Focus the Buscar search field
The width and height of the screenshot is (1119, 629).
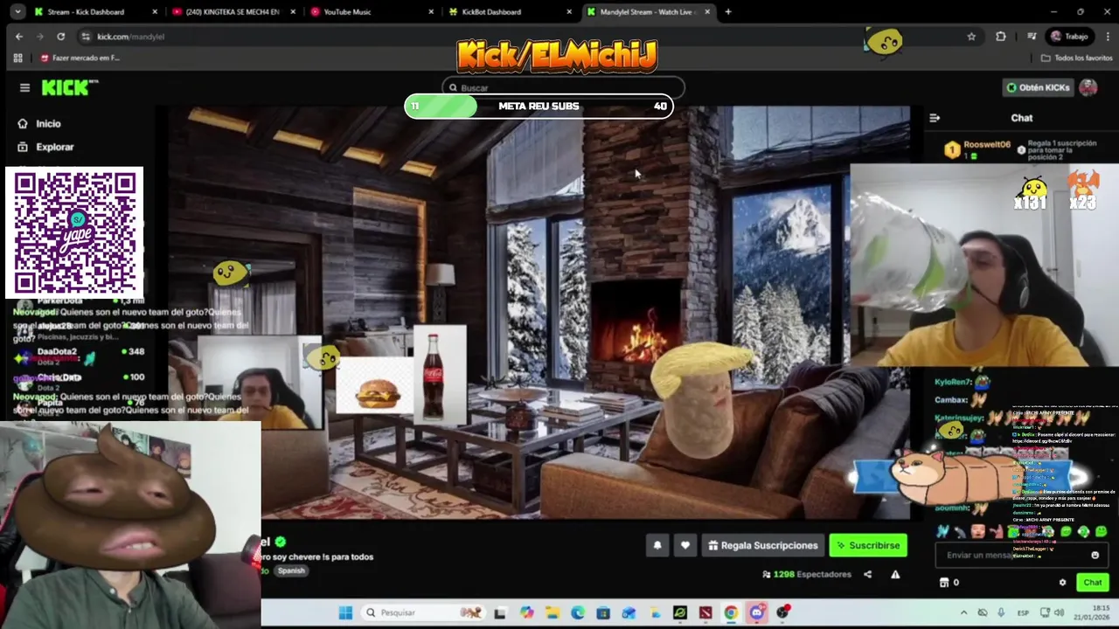pyautogui.click(x=563, y=87)
